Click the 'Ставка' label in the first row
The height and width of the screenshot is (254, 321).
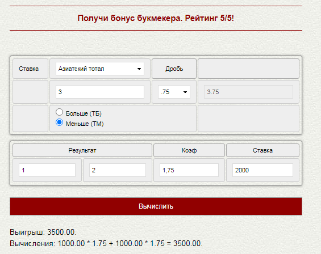point(28,69)
